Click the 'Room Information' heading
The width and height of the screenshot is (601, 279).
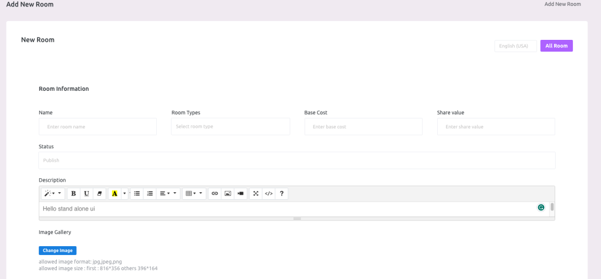coord(64,89)
